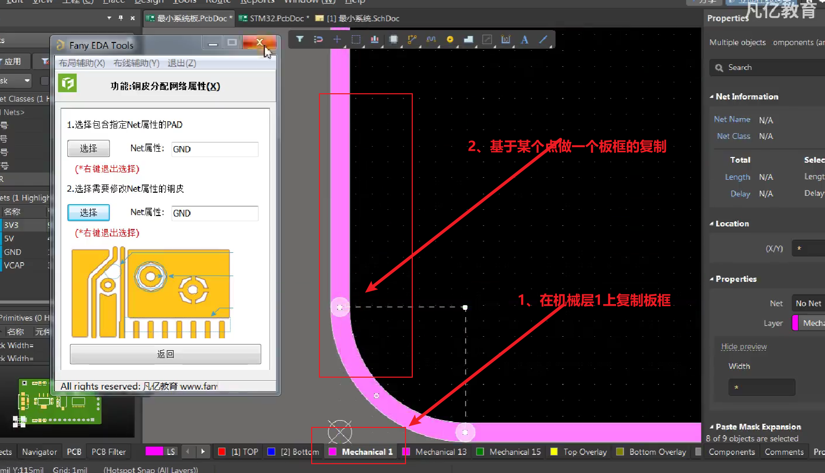Open the Components panel tab
The height and width of the screenshot is (473, 825).
pos(732,452)
